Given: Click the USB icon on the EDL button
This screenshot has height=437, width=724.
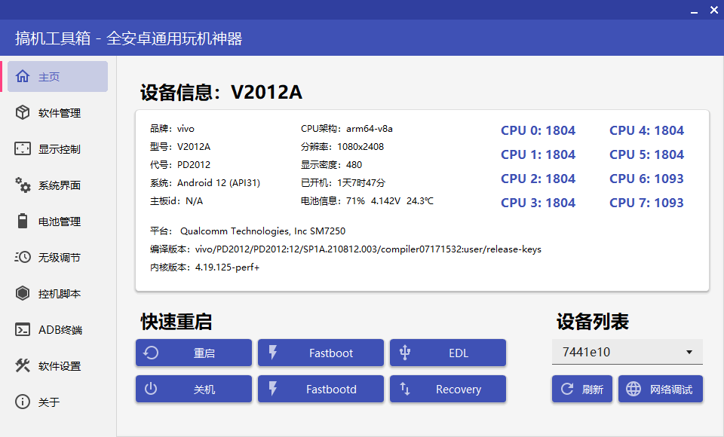Looking at the screenshot, I should tap(405, 353).
